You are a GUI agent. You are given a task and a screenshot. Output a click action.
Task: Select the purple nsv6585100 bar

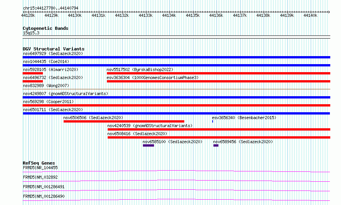[149, 145]
